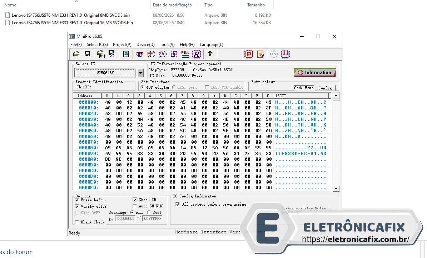
Task: Click hex view scrollbar up arrow
Action: [336, 95]
